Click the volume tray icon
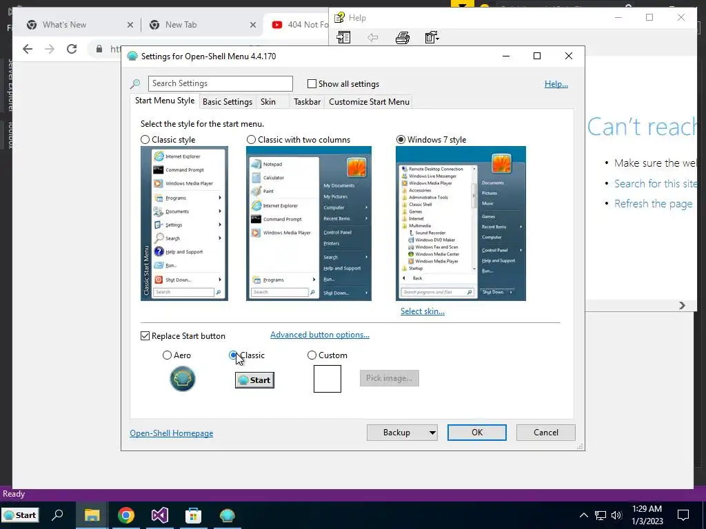Screen dimensions: 706x529 [616, 515]
